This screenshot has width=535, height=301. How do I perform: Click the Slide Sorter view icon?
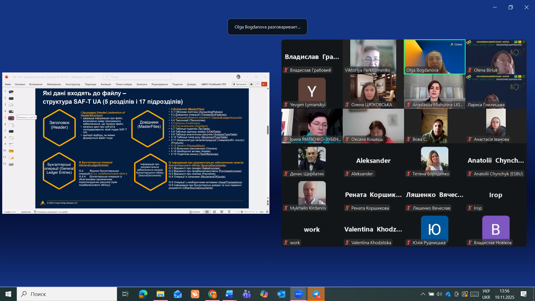(x=214, y=212)
